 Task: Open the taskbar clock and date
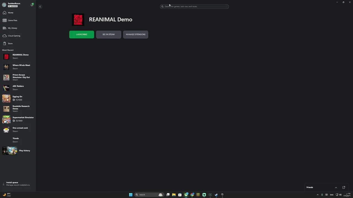tap(347, 195)
